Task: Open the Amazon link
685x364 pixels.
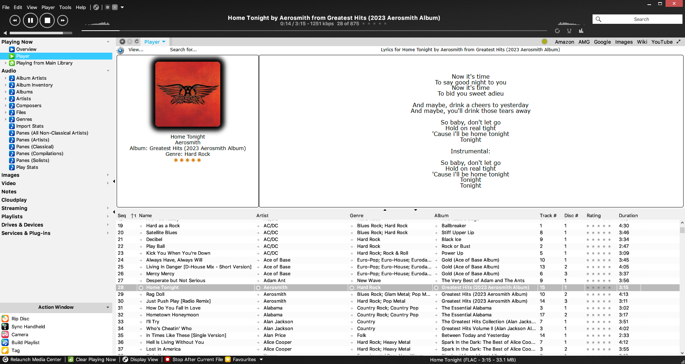Action: [x=564, y=42]
